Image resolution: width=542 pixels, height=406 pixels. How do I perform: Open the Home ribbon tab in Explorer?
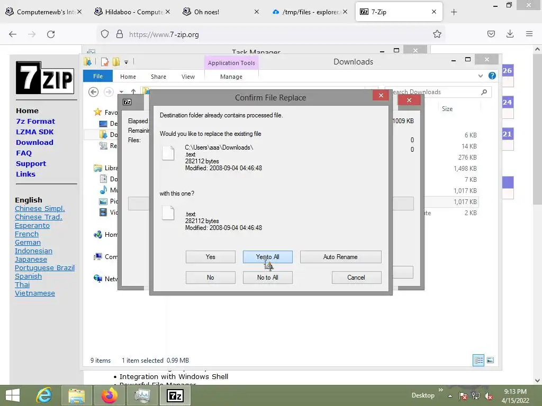pos(128,77)
